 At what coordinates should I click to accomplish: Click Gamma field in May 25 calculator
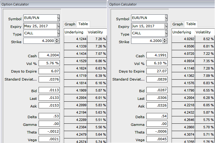(49, 124)
